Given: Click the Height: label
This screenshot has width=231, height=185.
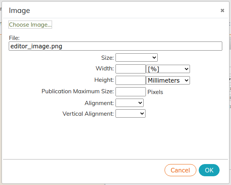Looking at the screenshot, I should tap(104, 80).
